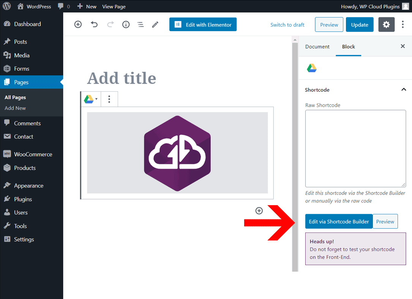This screenshot has width=412, height=299.
Task: Open the Media library menu
Action: (32, 55)
